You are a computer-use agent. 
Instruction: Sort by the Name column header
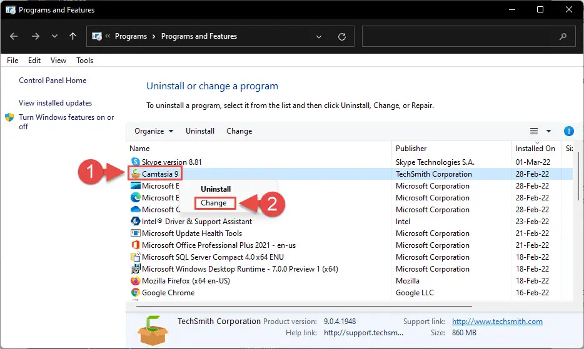coord(139,149)
